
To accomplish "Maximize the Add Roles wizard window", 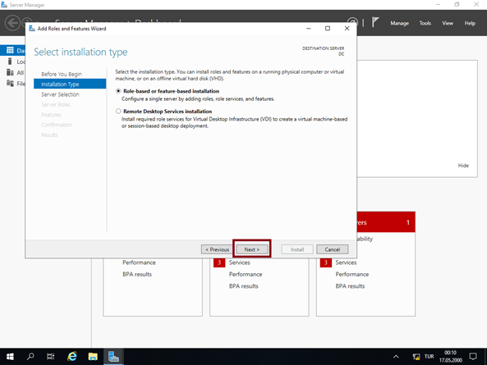I will 328,28.
